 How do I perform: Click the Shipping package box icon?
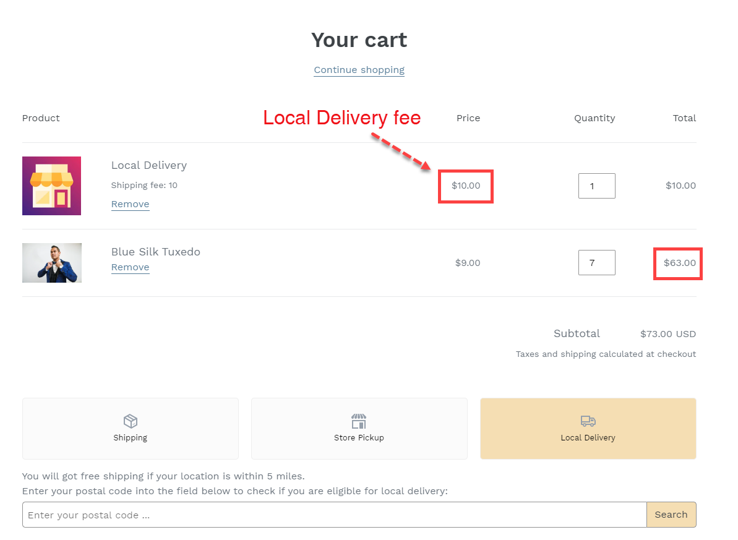130,421
